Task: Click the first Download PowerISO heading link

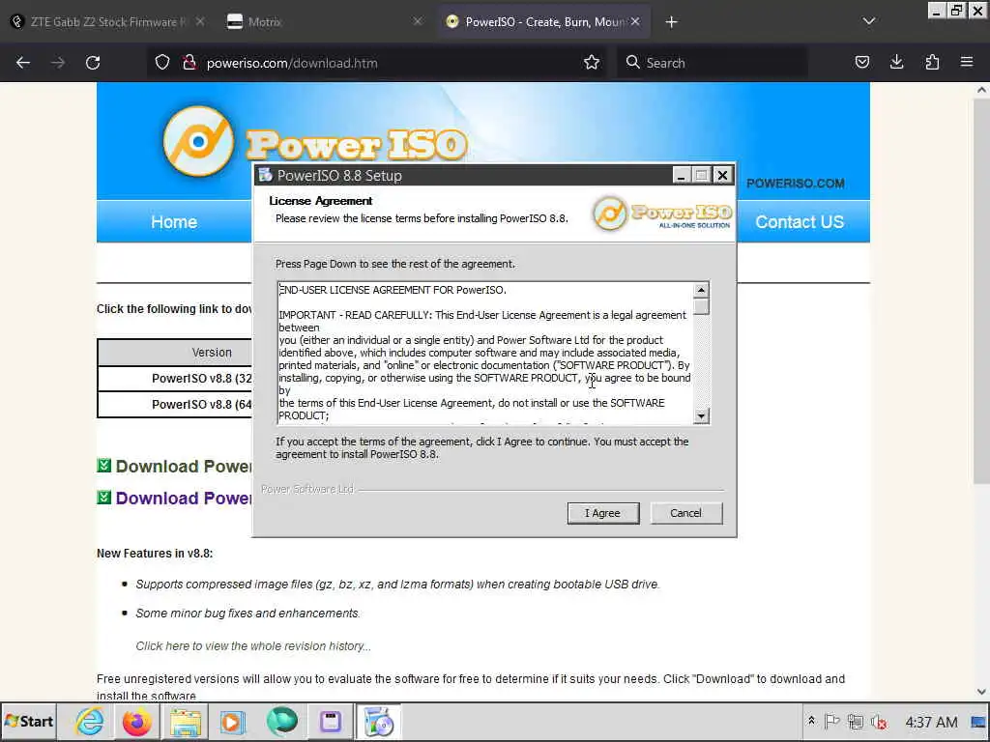Action: pos(184,467)
